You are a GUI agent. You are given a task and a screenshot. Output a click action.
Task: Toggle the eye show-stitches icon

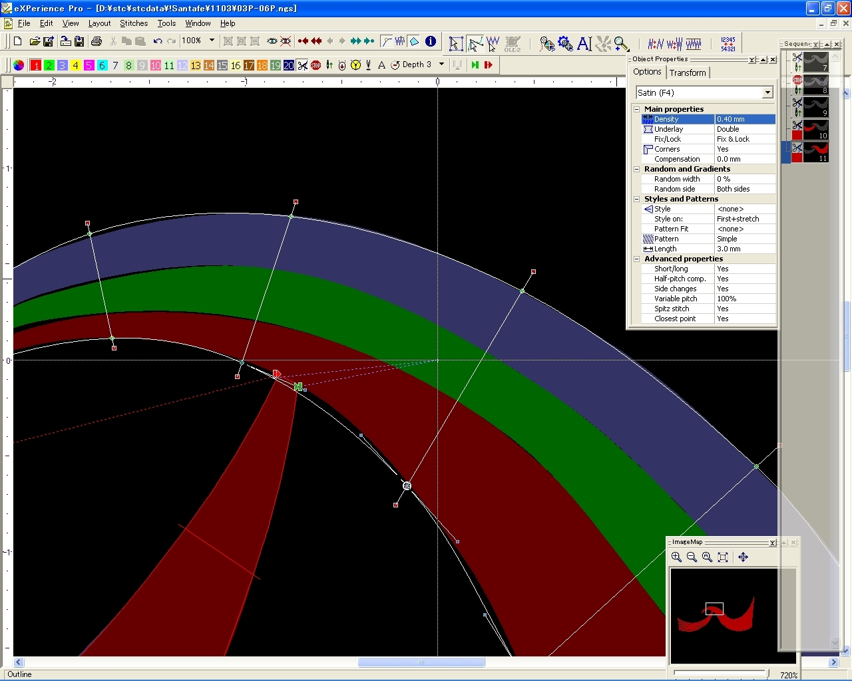click(x=272, y=41)
